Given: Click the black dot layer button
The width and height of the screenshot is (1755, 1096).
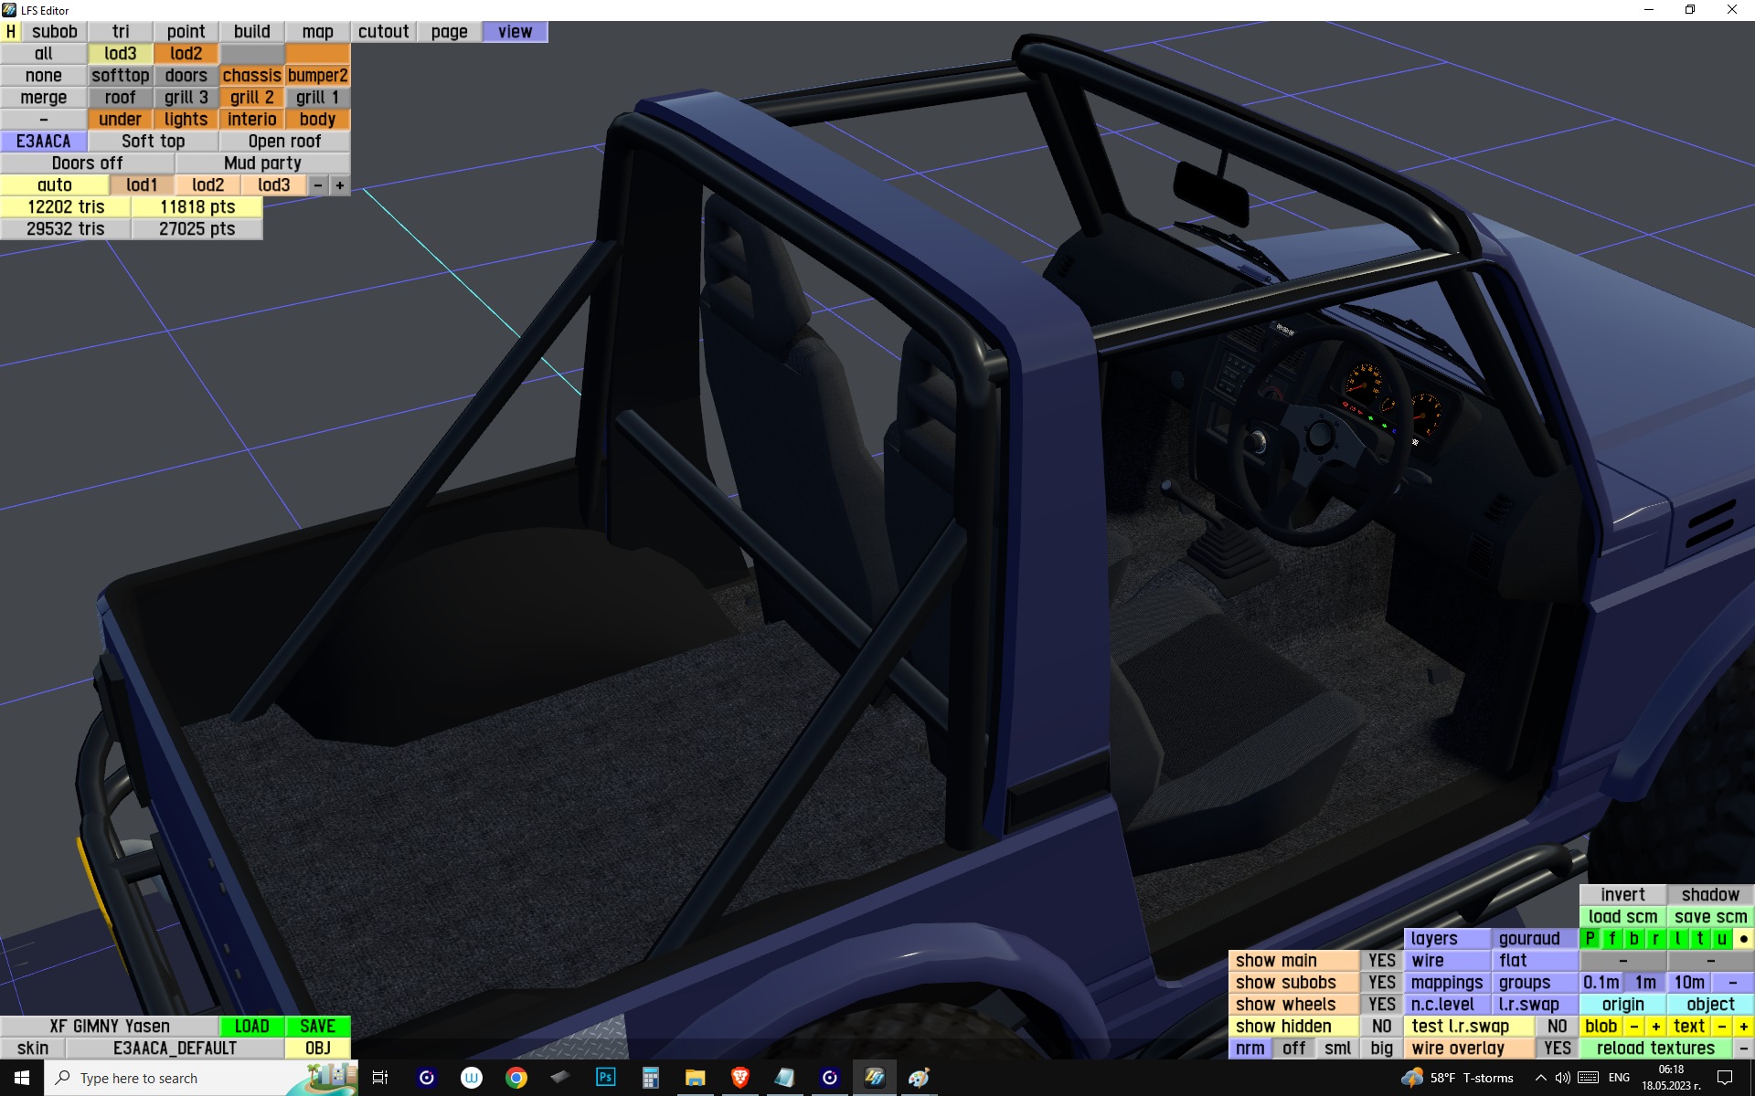Looking at the screenshot, I should 1743,938.
